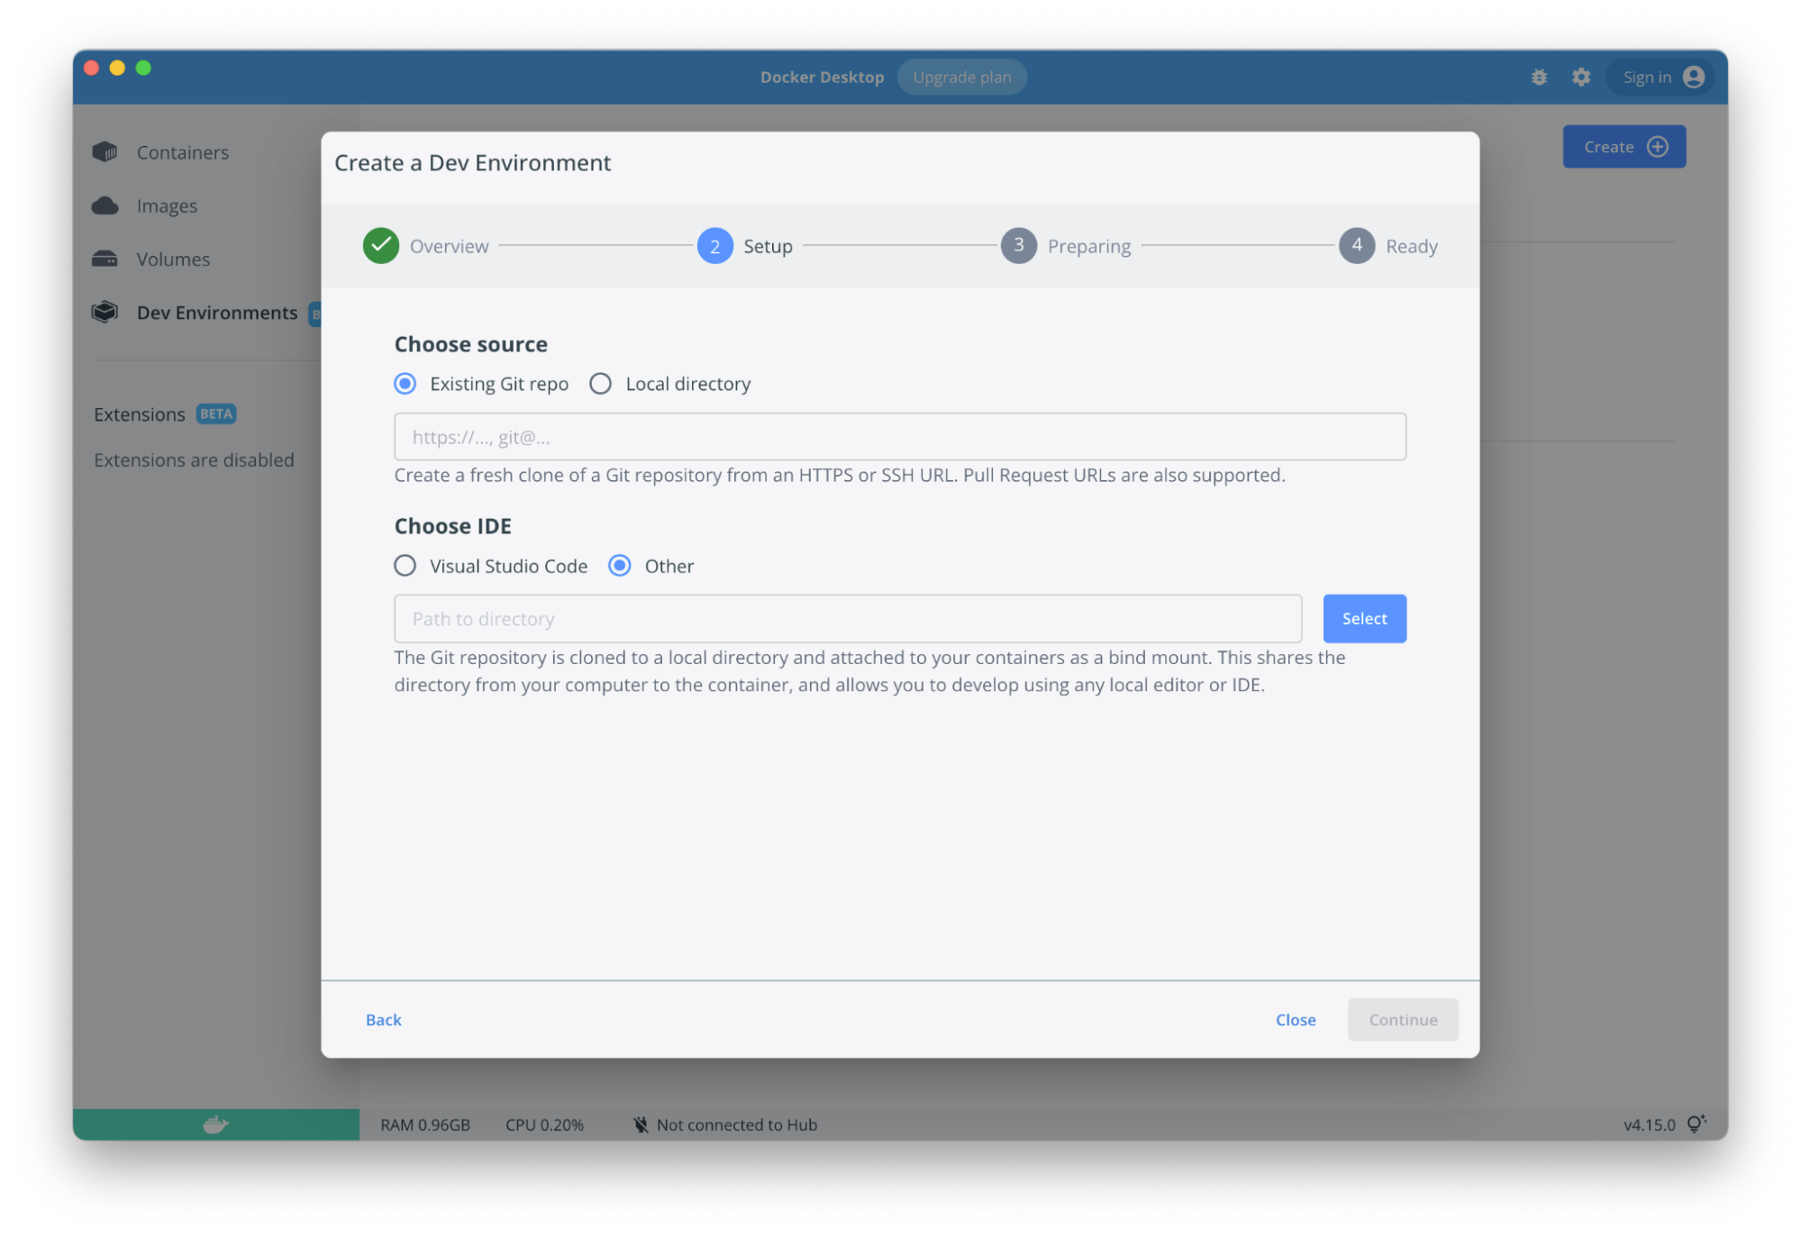Select the Existing Git repo radio button
1801x1237 pixels.
click(406, 383)
